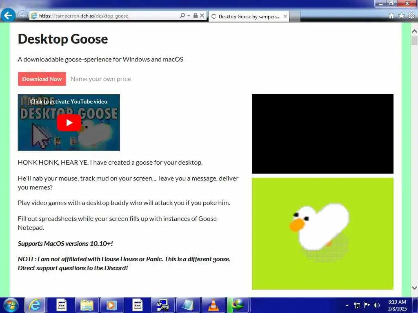Minimize the Internet Explorer window
Image resolution: width=418 pixels, height=313 pixels.
pos(381,3)
